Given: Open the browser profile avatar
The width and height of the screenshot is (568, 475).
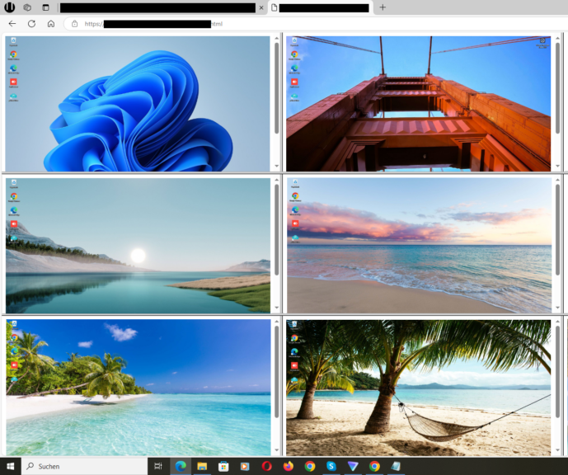Looking at the screenshot, I should coord(10,7).
